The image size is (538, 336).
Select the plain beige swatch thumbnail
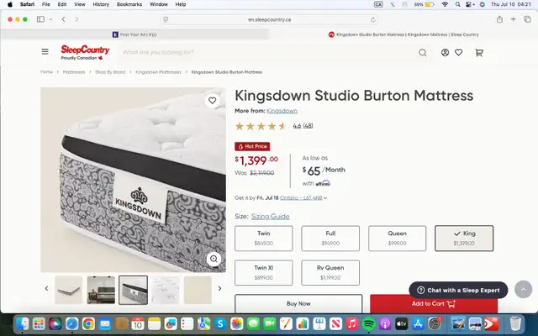pos(198,290)
